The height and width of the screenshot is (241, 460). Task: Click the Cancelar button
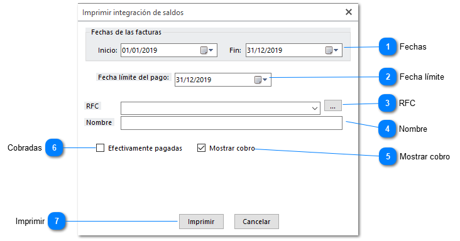click(x=256, y=222)
